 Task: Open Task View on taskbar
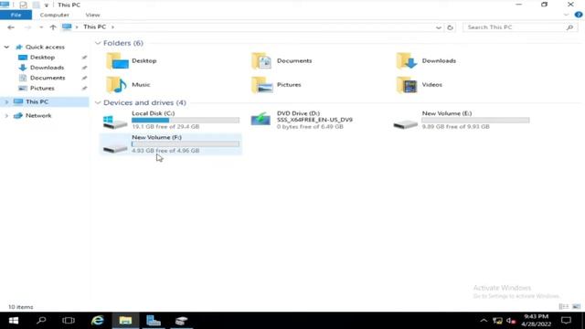(x=69, y=321)
